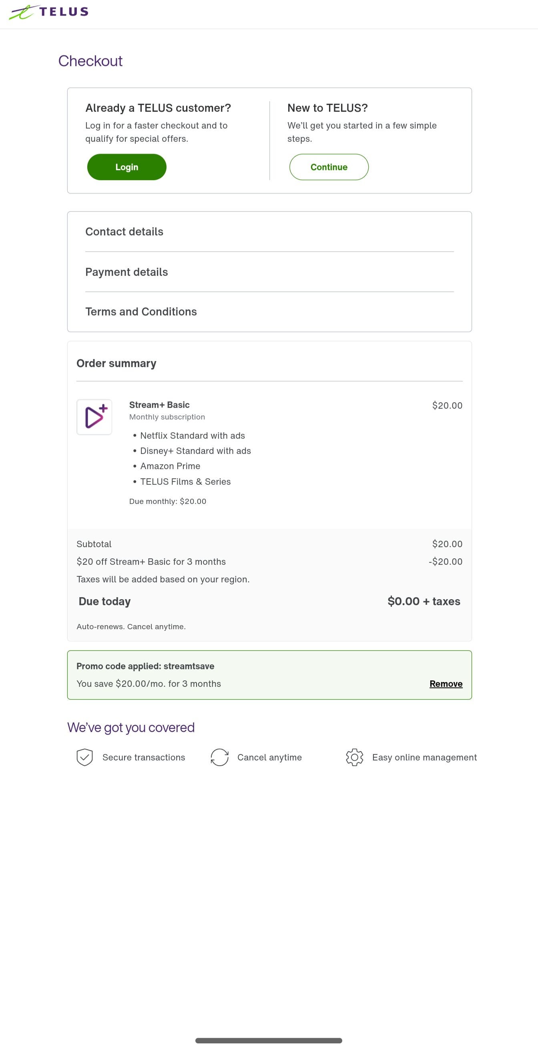Open the Terms and Conditions section
Viewport: 538px width, 1057px height.
point(141,311)
